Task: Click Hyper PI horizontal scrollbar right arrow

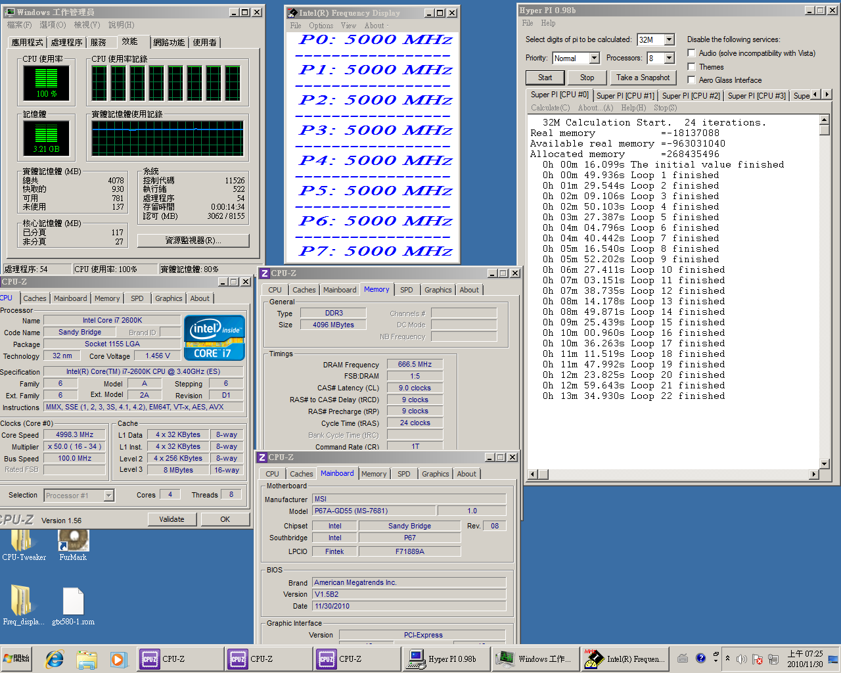Action: (x=815, y=474)
